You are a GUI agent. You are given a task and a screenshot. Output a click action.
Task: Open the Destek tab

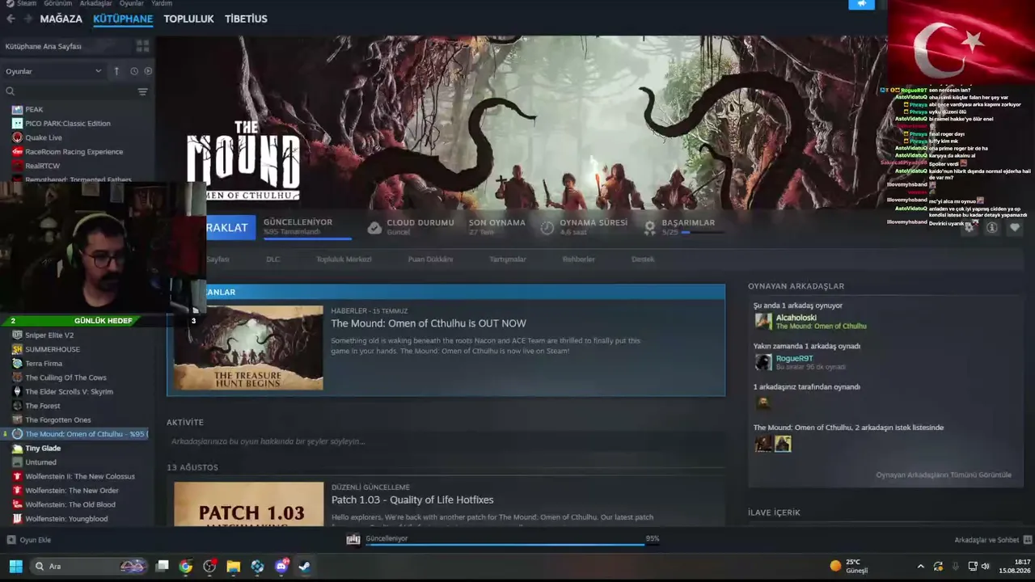point(643,259)
